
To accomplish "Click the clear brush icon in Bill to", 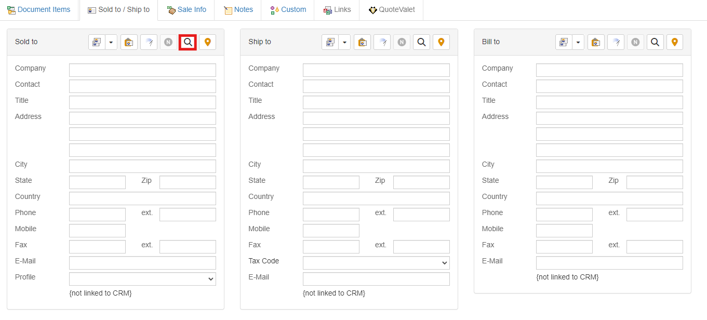I will click(616, 42).
